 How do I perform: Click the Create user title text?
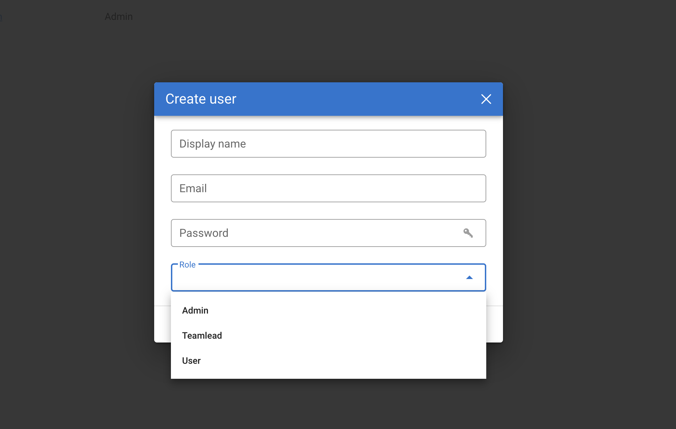pyautogui.click(x=201, y=99)
